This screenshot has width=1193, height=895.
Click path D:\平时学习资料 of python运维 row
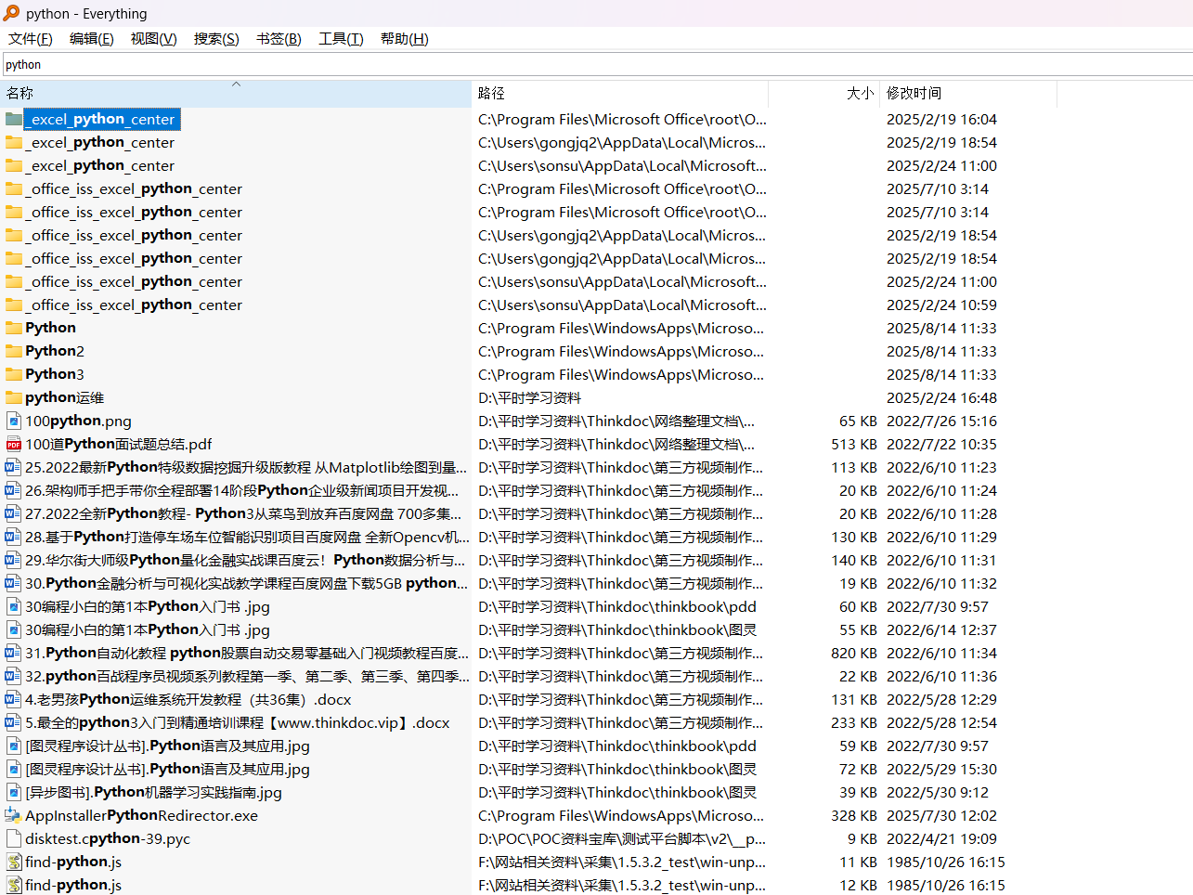pyautogui.click(x=529, y=397)
